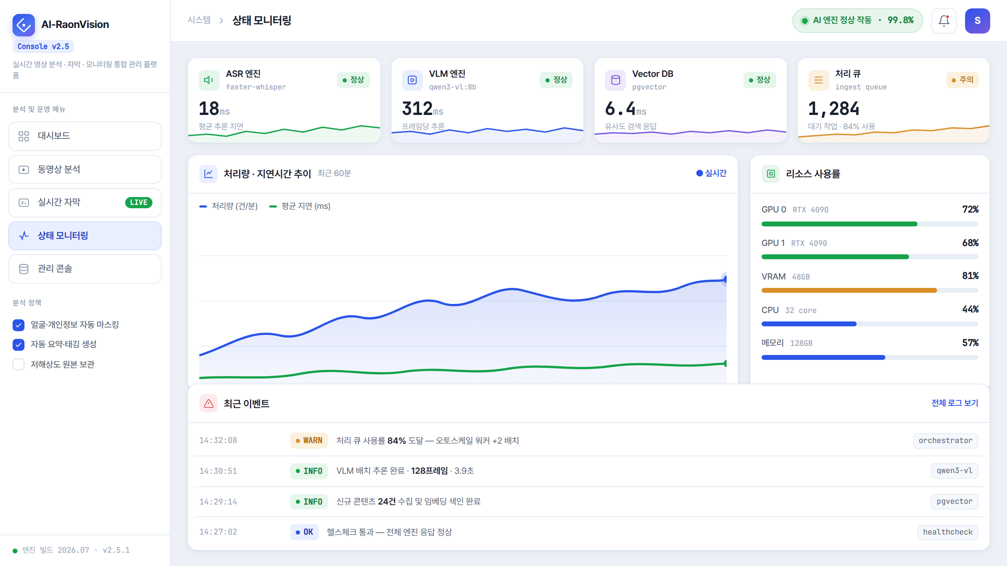Uncheck 얼굴·개인정보 자동 마스킹 checkbox

19,325
